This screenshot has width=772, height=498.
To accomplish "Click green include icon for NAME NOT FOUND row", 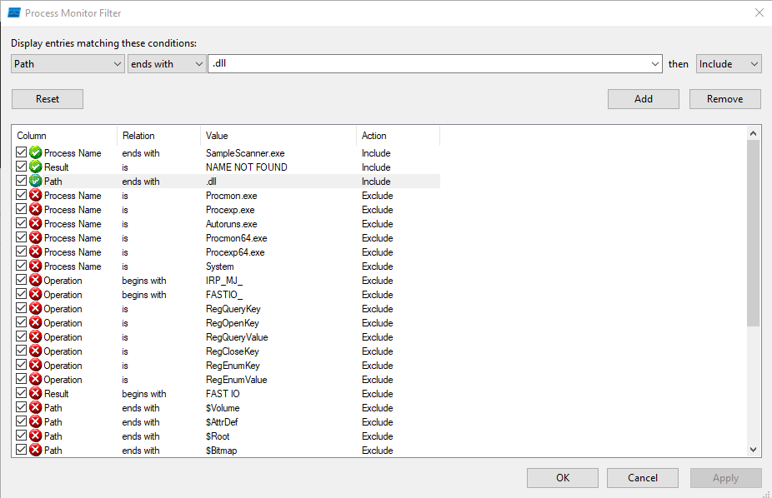I will pos(36,167).
